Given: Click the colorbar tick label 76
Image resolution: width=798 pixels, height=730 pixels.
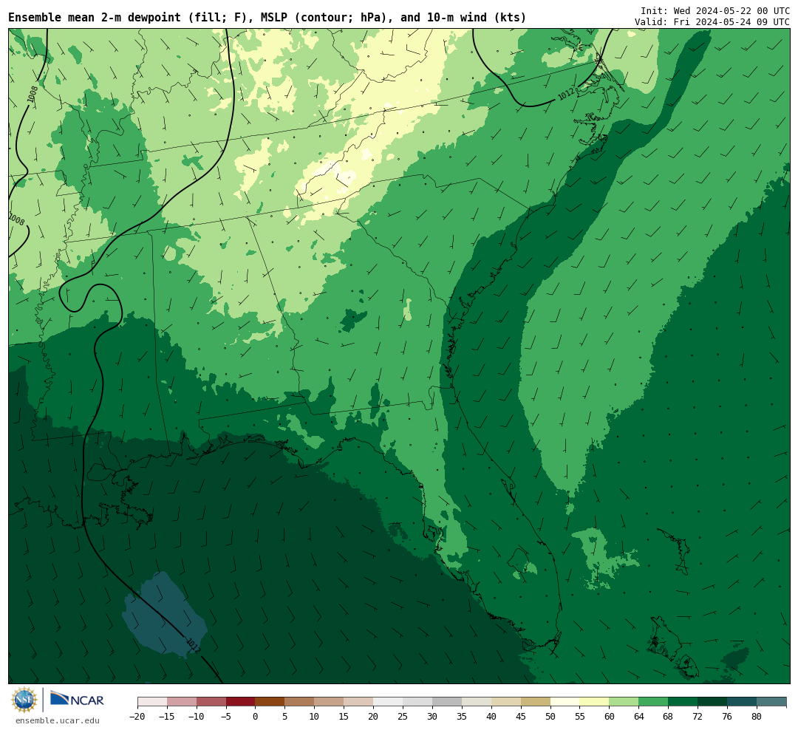Looking at the screenshot, I should coord(728,717).
